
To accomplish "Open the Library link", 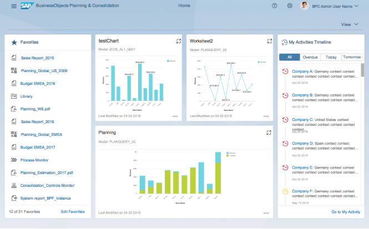I will point(27,96).
